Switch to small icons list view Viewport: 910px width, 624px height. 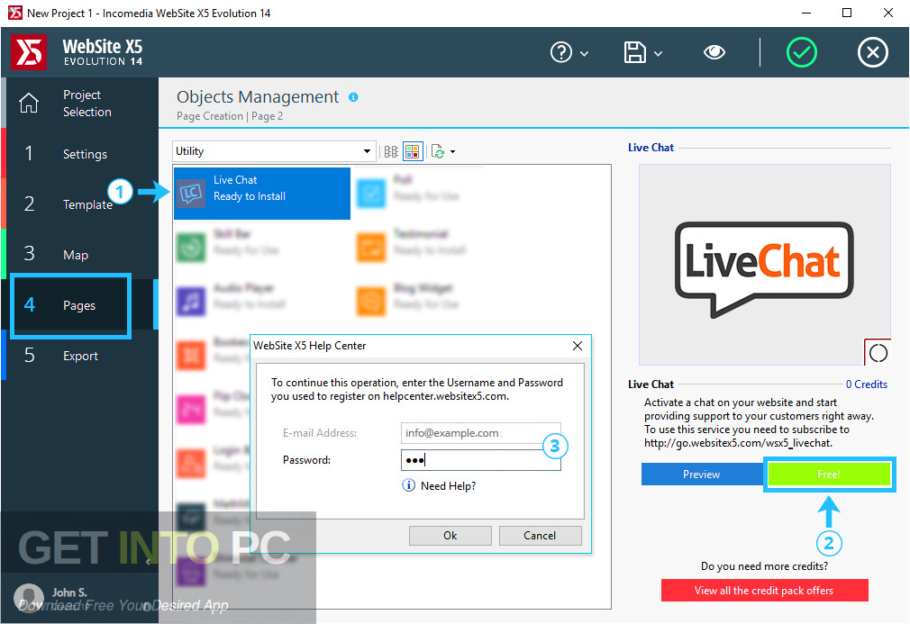(391, 151)
